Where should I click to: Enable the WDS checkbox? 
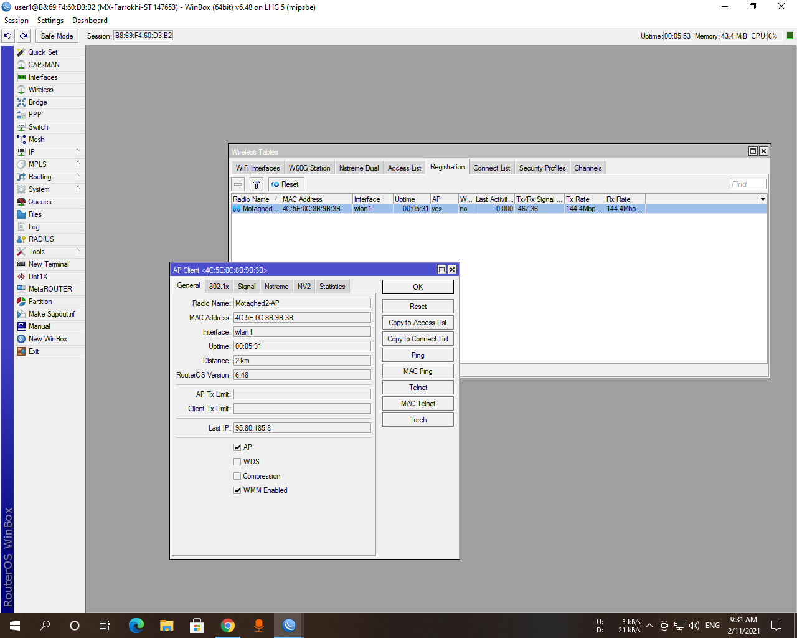click(x=237, y=461)
